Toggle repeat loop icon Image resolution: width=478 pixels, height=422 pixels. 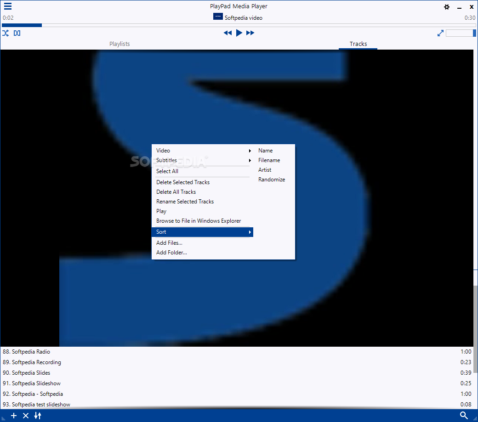click(17, 33)
